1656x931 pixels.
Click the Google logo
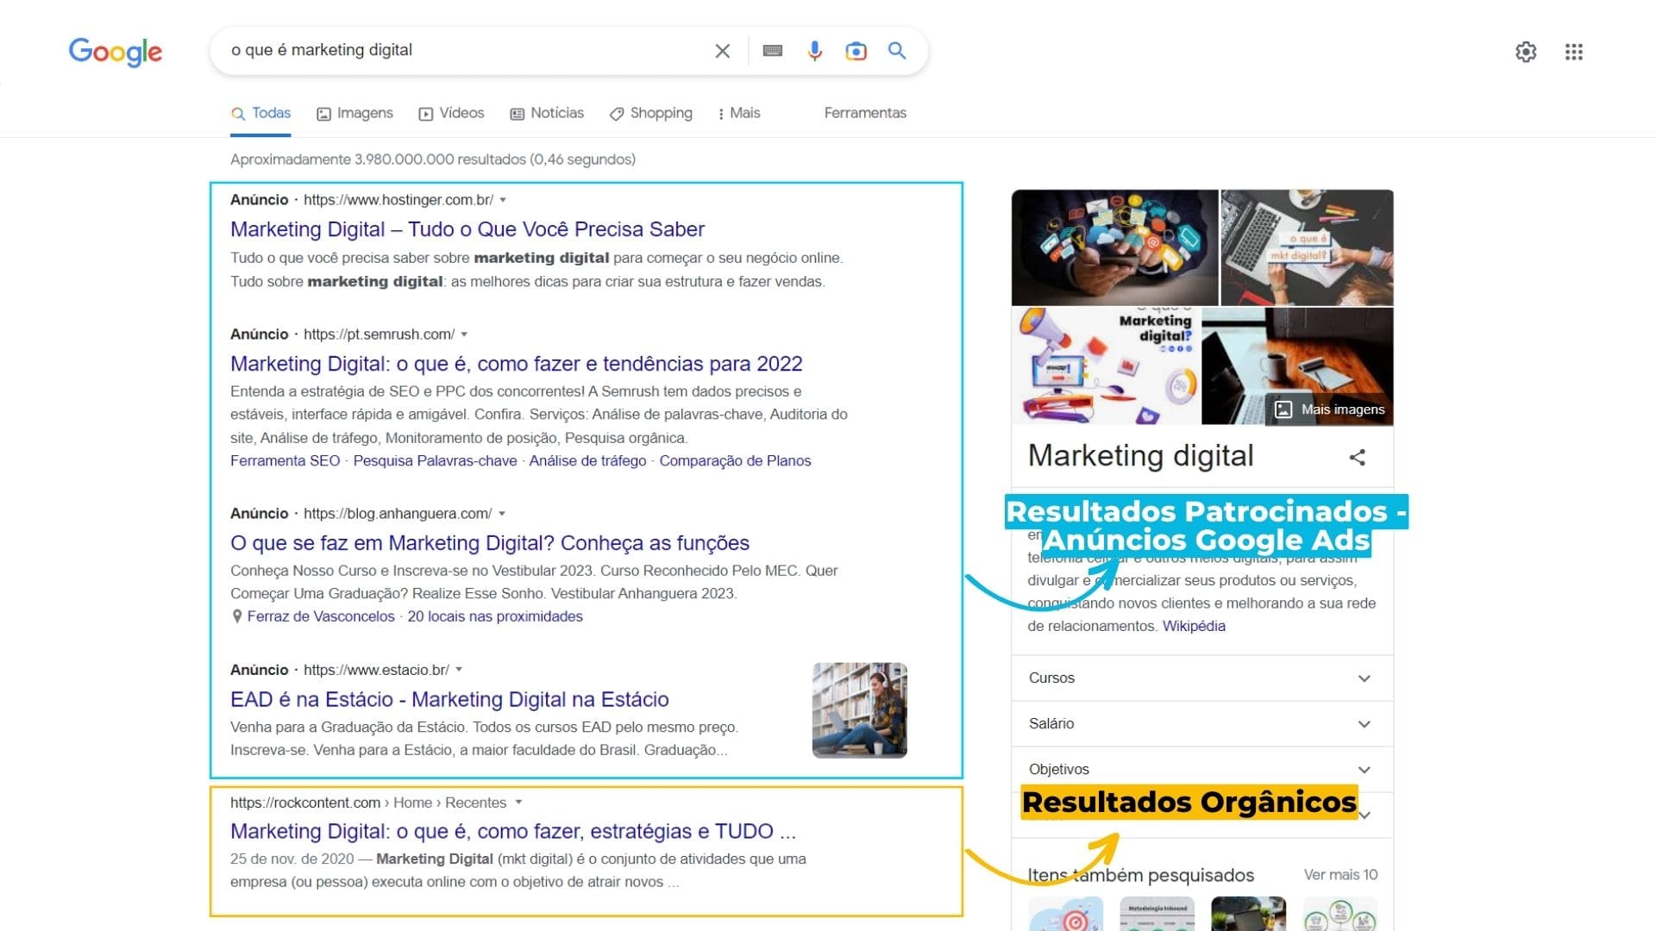tap(116, 52)
